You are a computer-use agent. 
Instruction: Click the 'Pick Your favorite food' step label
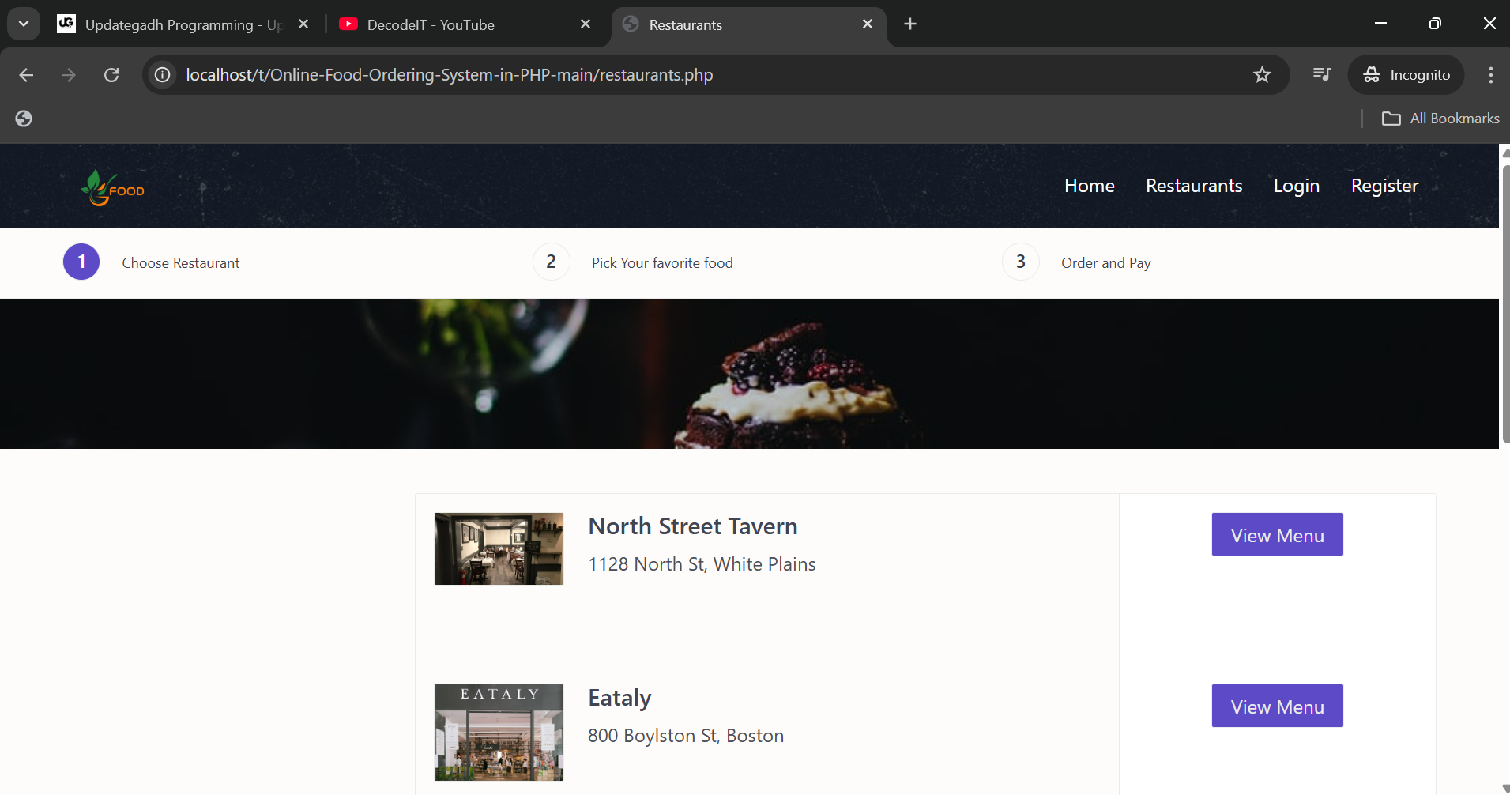click(662, 263)
